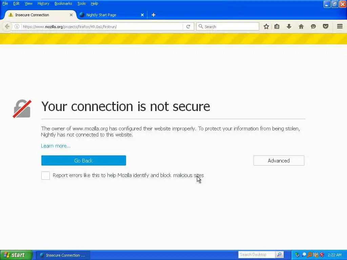Close the Nightly Start Page tab
The height and width of the screenshot is (260, 347).
142,15
